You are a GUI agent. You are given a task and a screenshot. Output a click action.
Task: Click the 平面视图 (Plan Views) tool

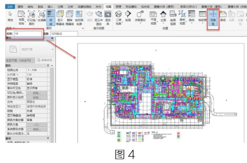(153, 18)
